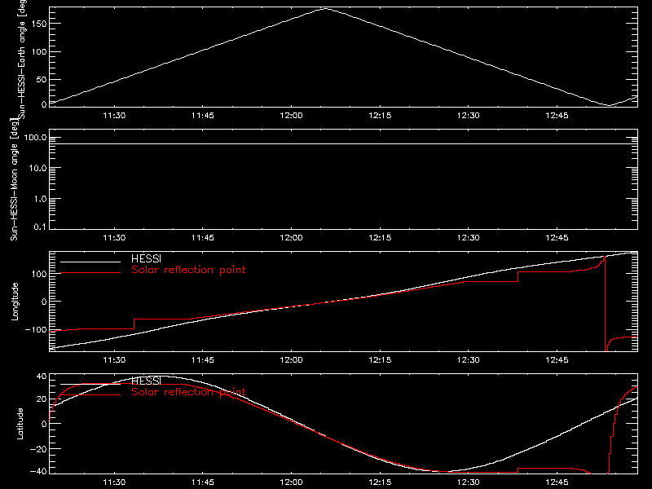Screen dimensions: 652x489
Task: Click the 50 tick on Earth angle axis
Action: point(42,79)
